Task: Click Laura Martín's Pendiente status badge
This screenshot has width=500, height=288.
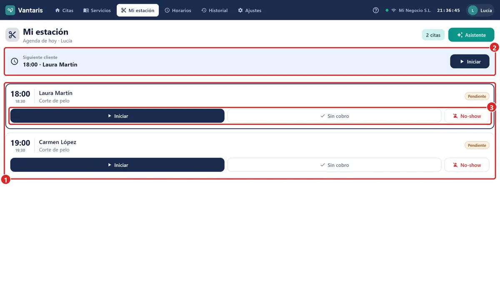Action: 477,97
